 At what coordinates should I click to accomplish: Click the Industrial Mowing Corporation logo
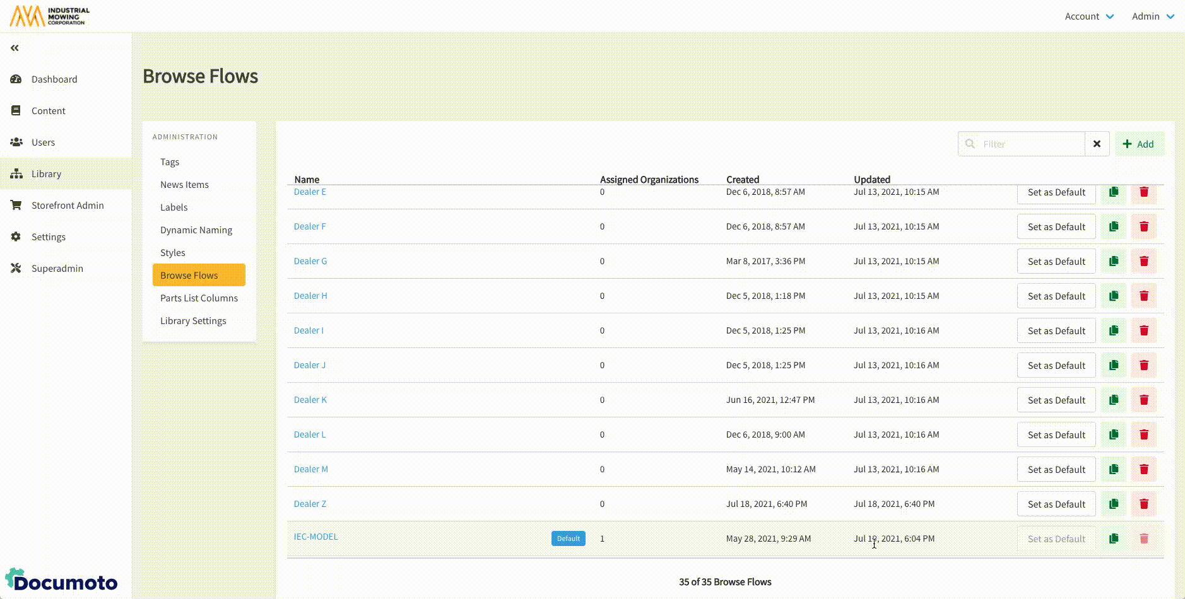tap(50, 16)
